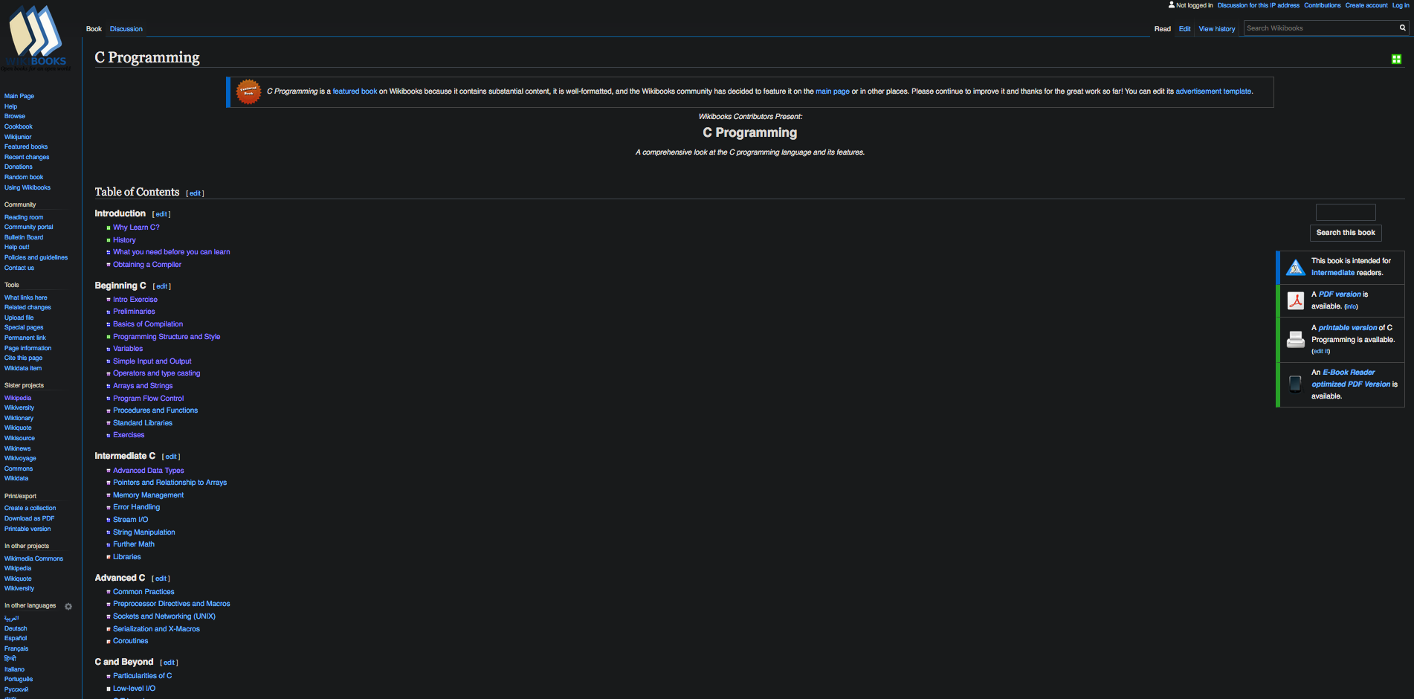
Task: Click the user icon beside Not logged in
Action: tap(1172, 4)
